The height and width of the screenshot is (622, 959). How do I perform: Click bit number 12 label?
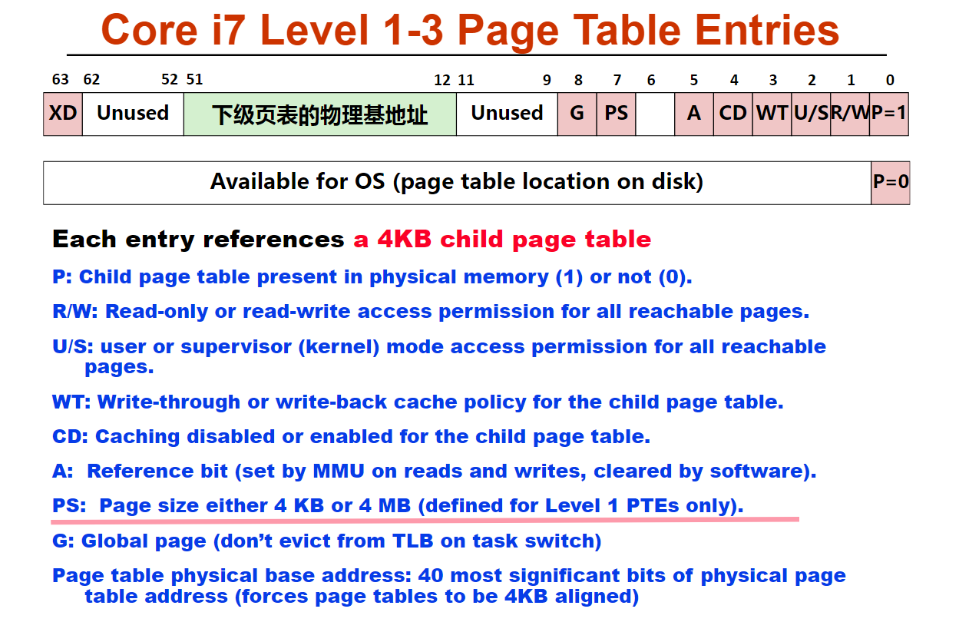442,80
